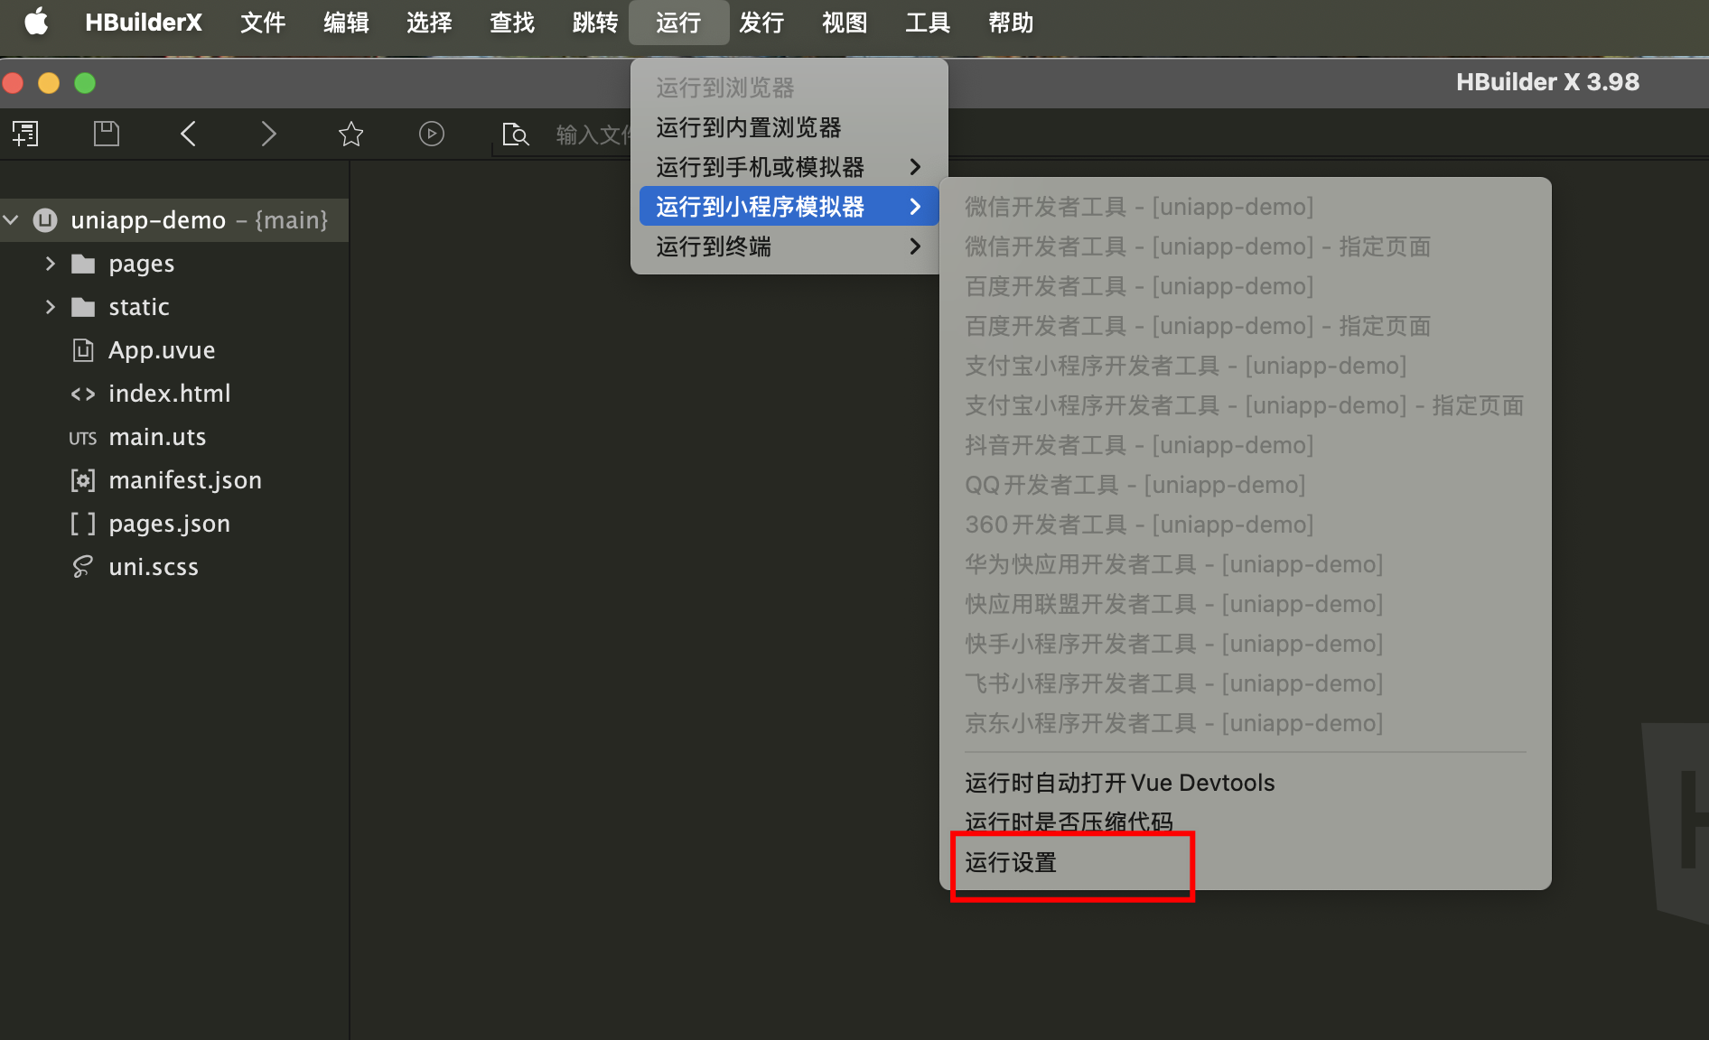This screenshot has width=1709, height=1040.
Task: Toggle auto-open Vue Devtools on run
Action: 1119,783
